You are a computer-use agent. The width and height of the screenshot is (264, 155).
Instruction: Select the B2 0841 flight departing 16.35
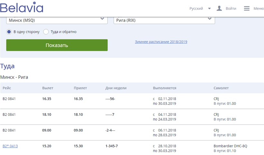9,99
